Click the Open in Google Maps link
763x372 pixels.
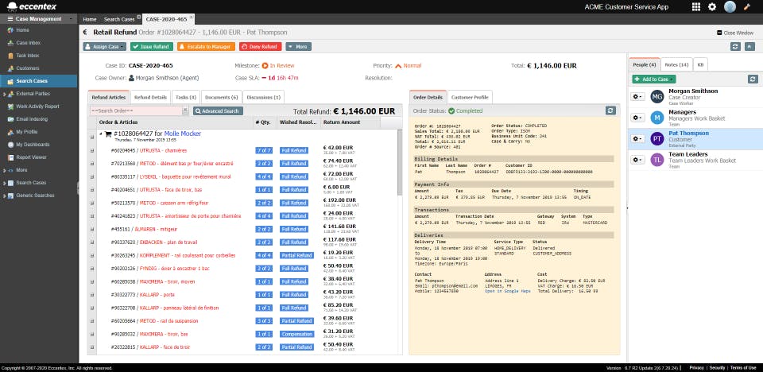tap(506, 291)
